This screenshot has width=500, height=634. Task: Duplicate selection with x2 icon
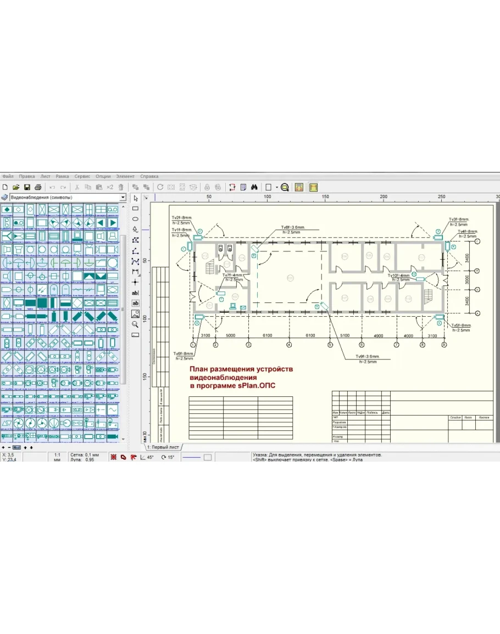[110, 187]
